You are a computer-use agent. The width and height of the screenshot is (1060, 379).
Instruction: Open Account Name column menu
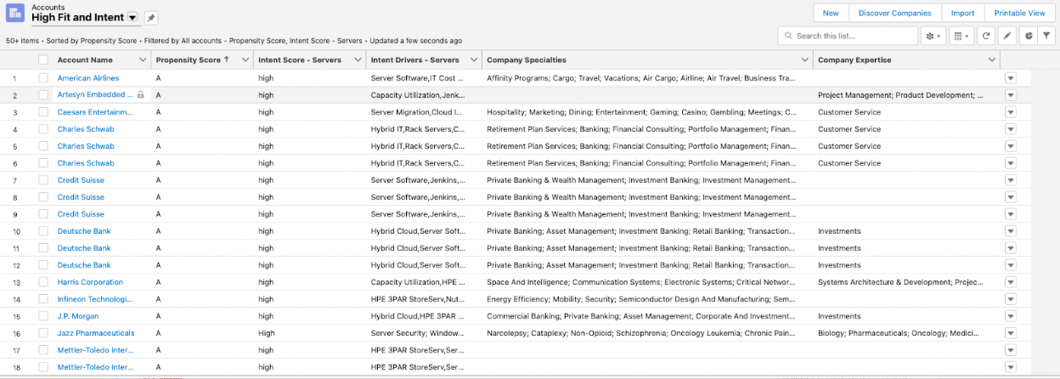[142, 60]
